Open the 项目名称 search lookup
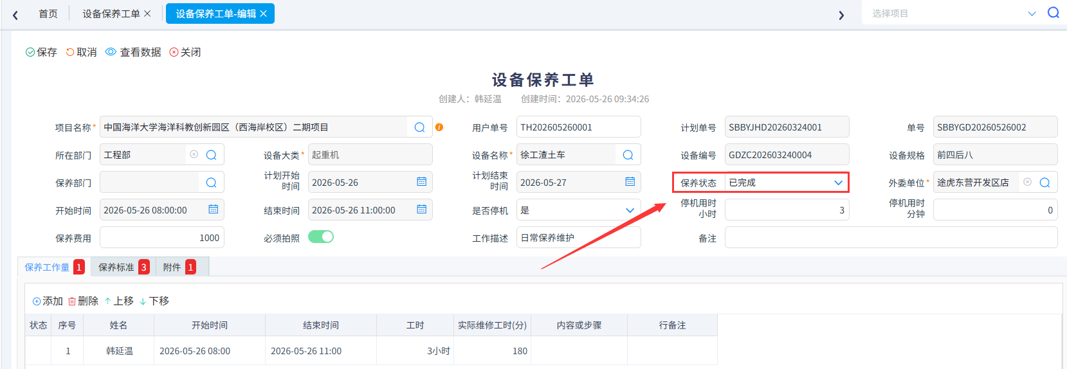Viewport: 1067px width, 369px height. click(419, 127)
